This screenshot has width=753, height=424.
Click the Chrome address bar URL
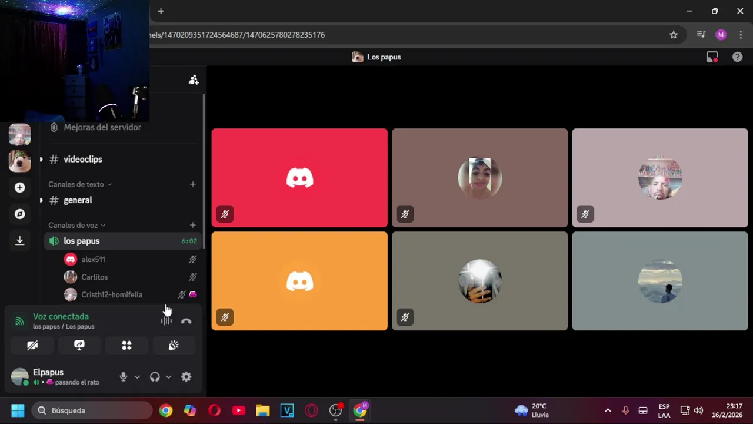237,35
